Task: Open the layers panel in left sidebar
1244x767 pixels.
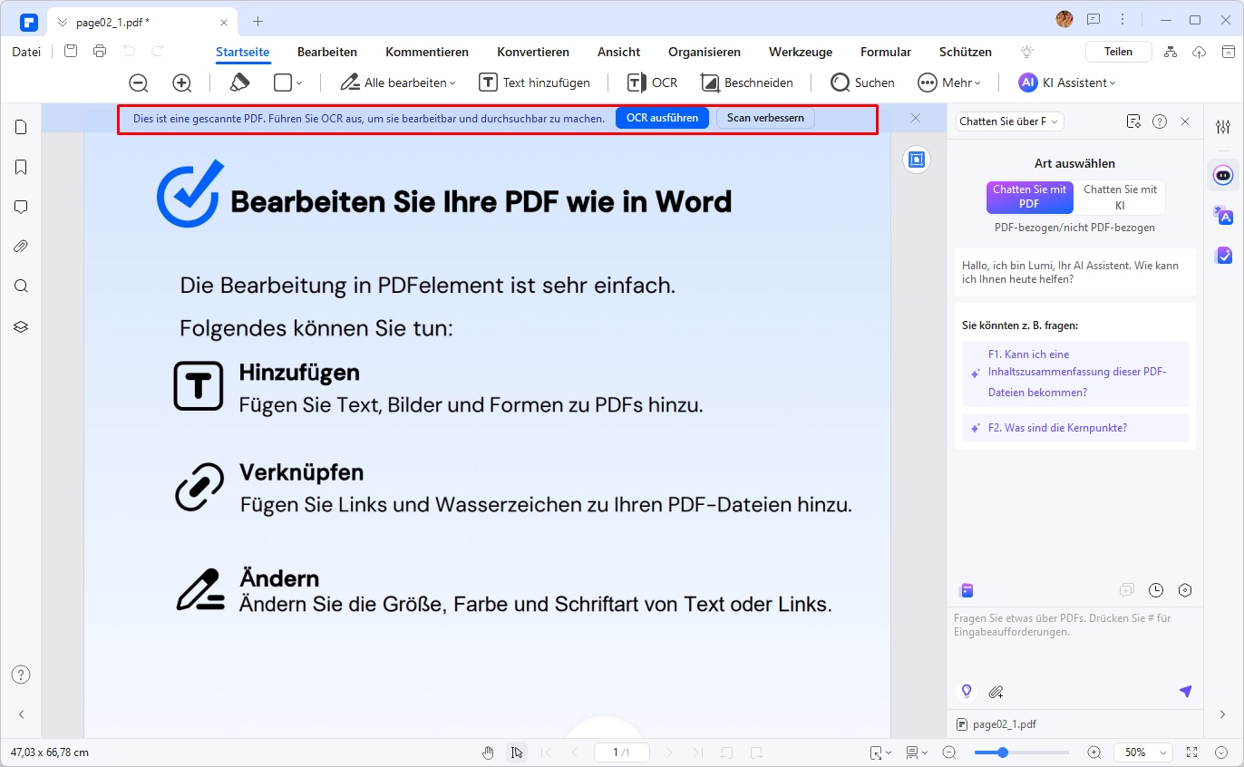Action: [21, 326]
